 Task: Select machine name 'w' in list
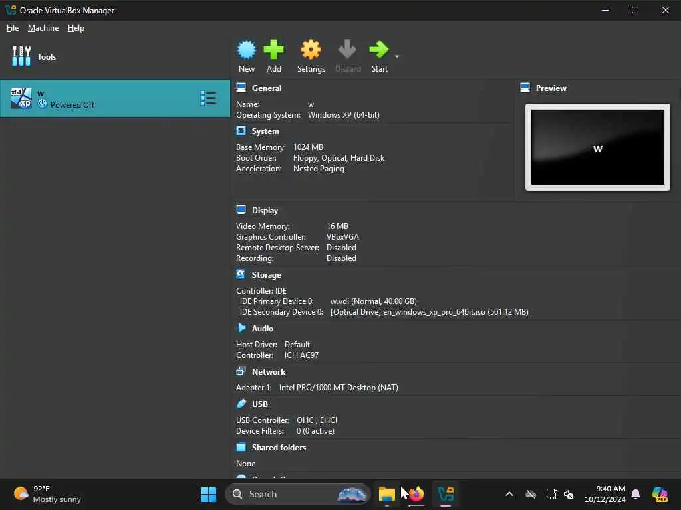tap(41, 93)
